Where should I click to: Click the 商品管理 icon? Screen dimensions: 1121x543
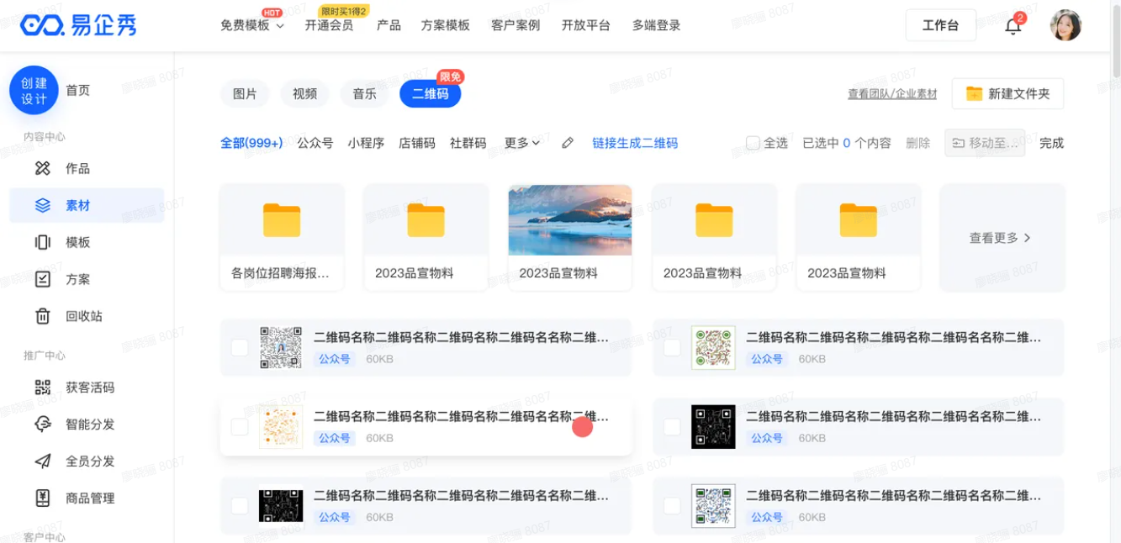coord(43,498)
